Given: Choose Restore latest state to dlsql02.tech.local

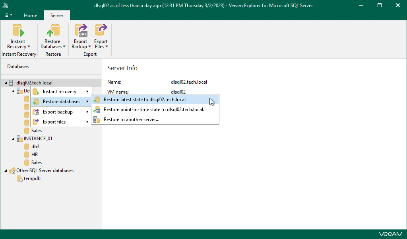Looking at the screenshot, I should pos(145,100).
